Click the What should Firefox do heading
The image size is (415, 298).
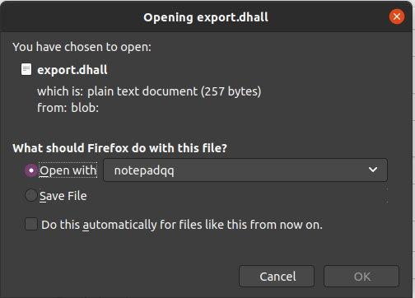point(119,148)
